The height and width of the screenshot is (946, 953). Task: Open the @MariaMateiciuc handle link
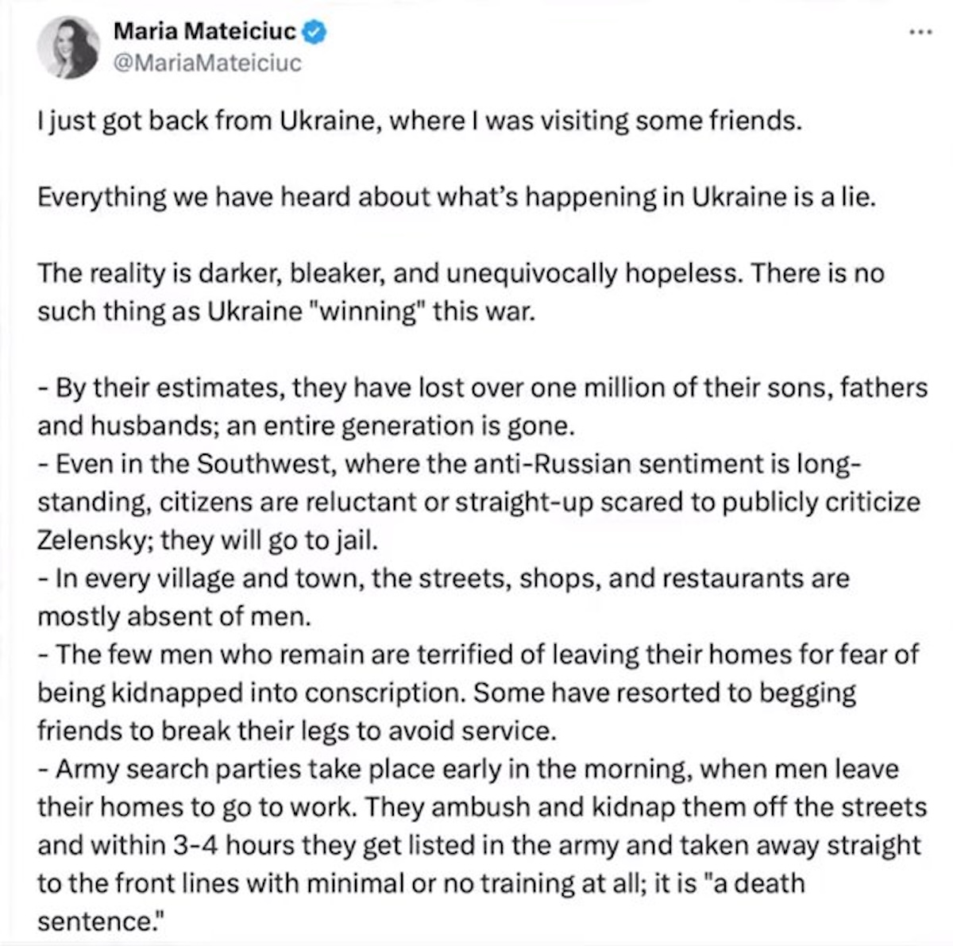[x=208, y=64]
